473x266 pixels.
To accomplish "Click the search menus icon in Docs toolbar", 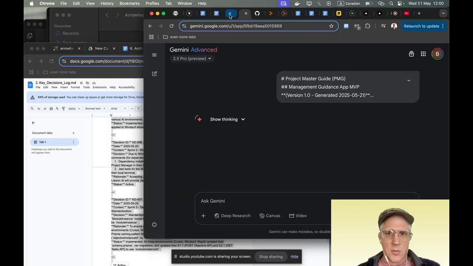I will [32, 109].
